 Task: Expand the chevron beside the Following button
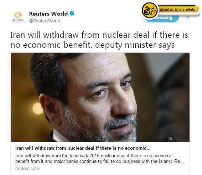[187, 17]
